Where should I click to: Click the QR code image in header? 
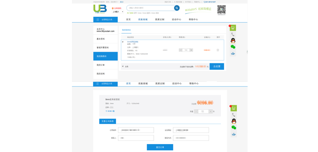click(x=221, y=10)
